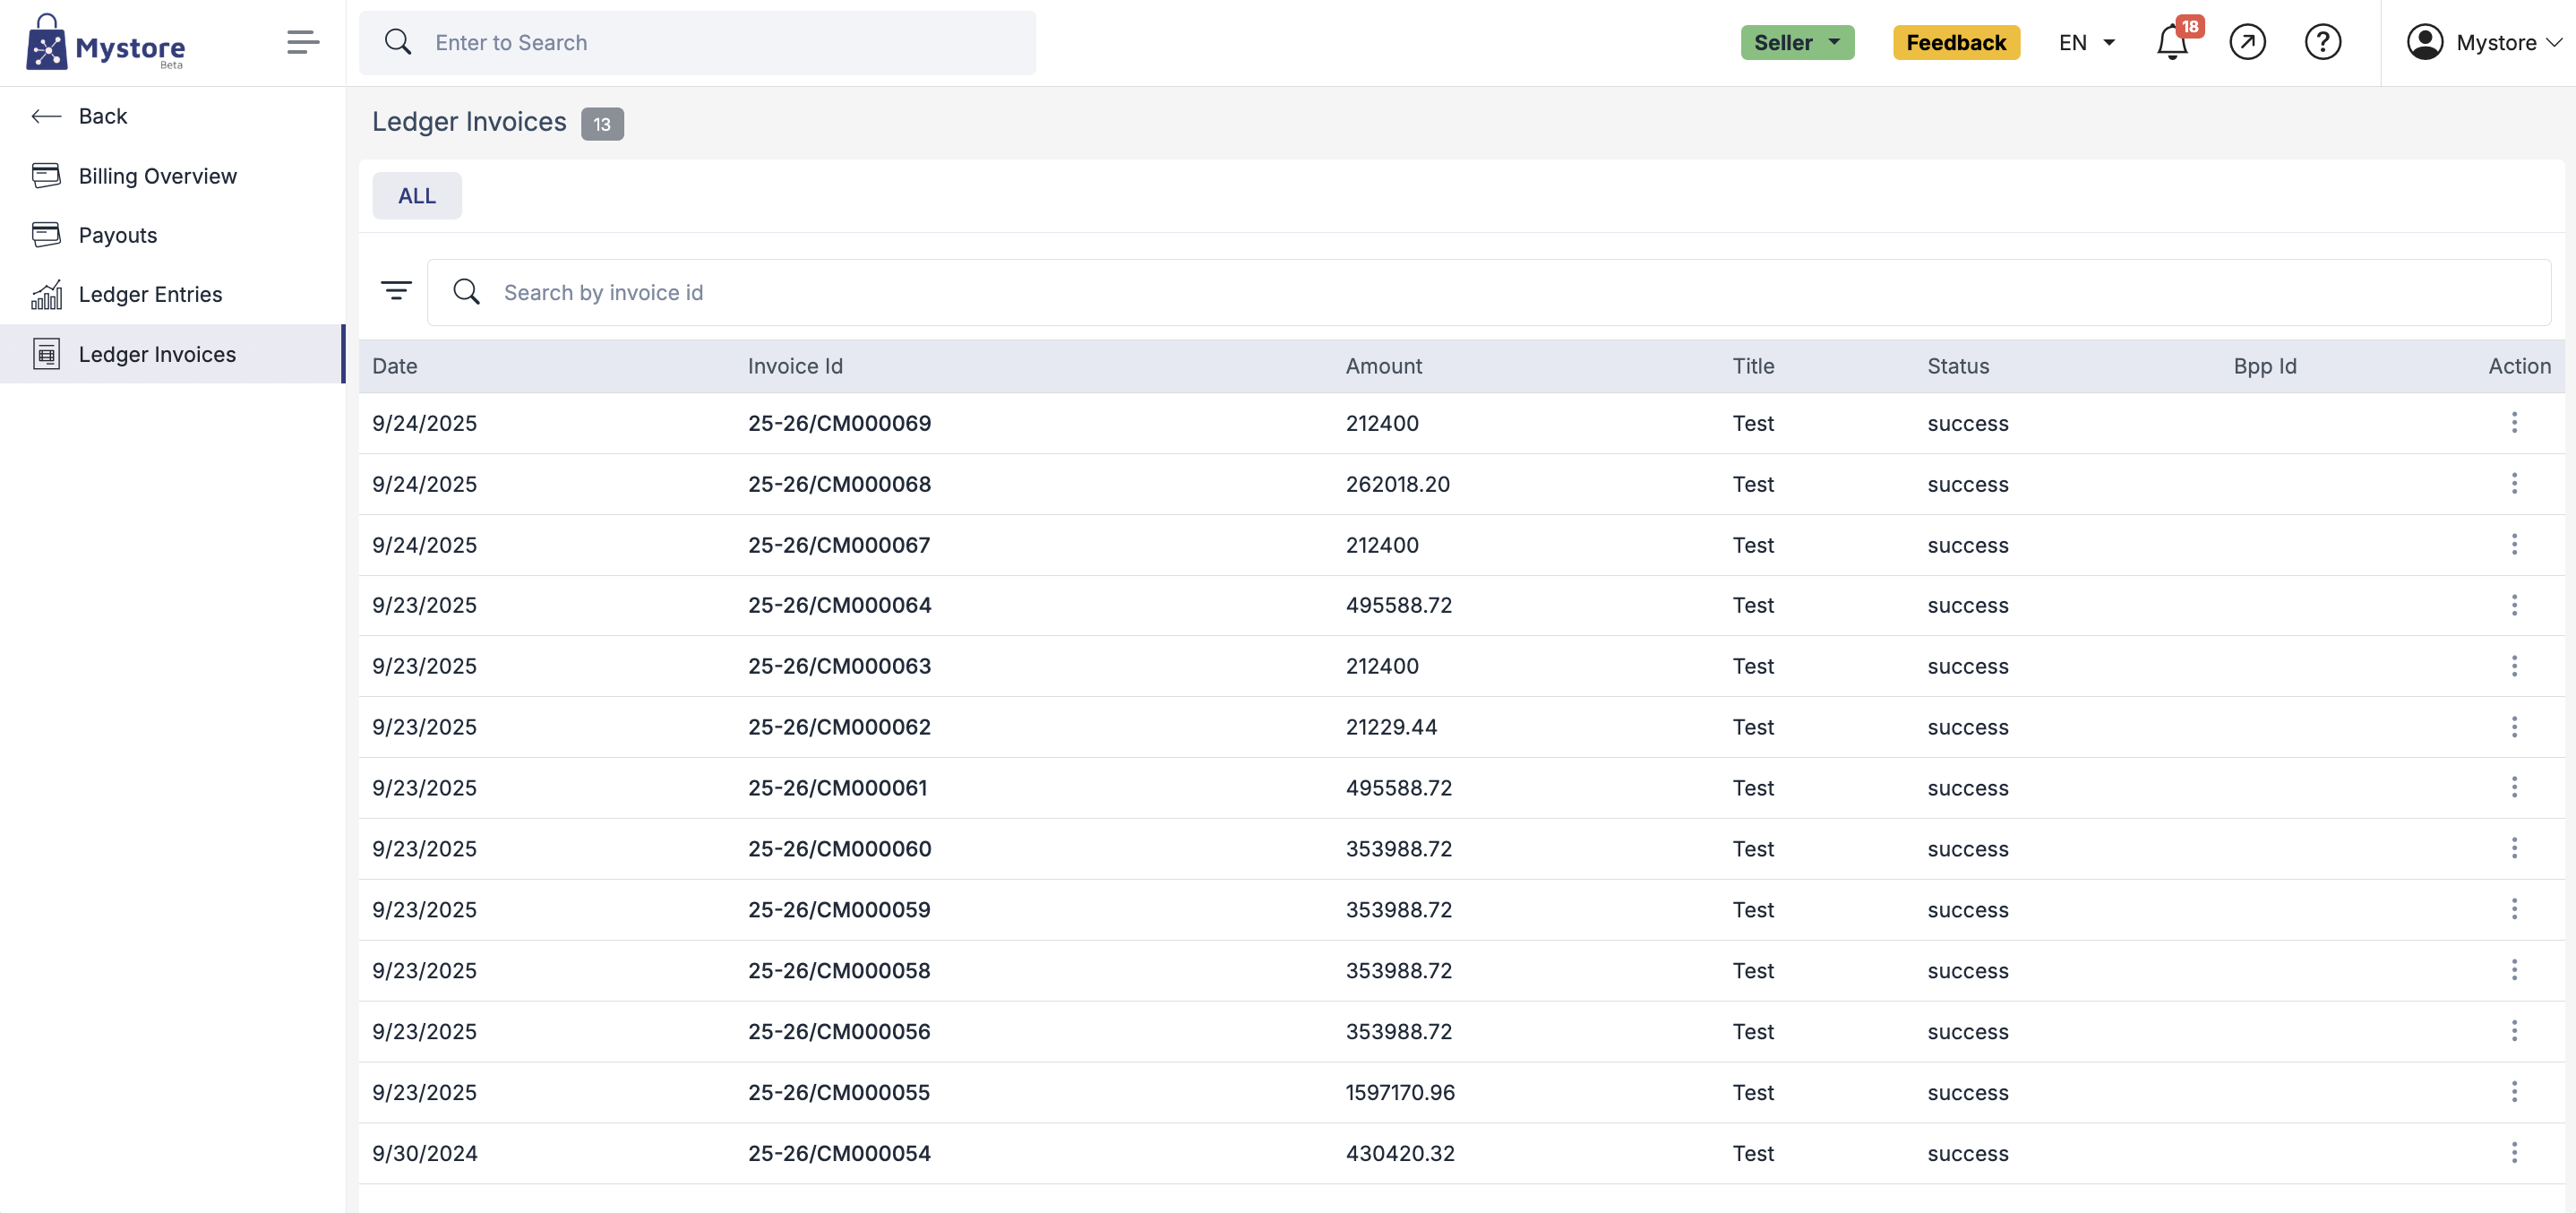This screenshot has height=1213, width=2576.
Task: Select the ALL tab
Action: [x=417, y=196]
